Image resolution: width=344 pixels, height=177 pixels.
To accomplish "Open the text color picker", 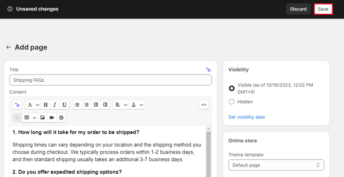I will pyautogui.click(x=137, y=105).
